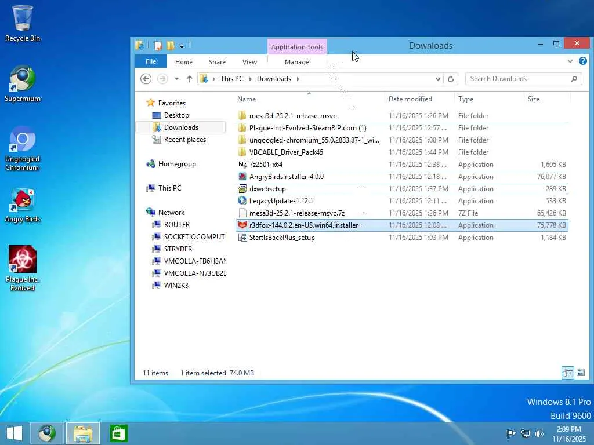Open Supermium from the taskbar

pos(47,433)
